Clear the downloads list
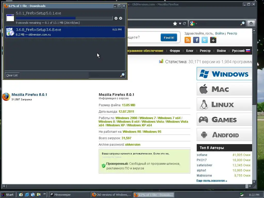This screenshot has width=264, height=198. coord(12,75)
